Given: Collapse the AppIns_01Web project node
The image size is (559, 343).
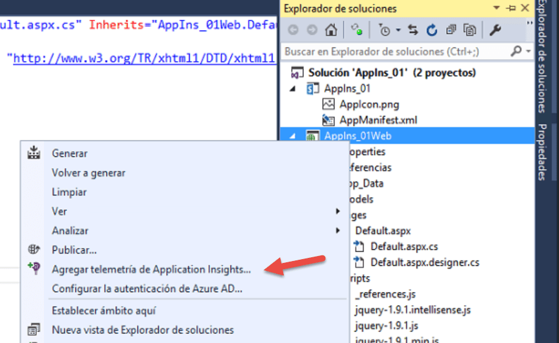Looking at the screenshot, I should pos(293,136).
